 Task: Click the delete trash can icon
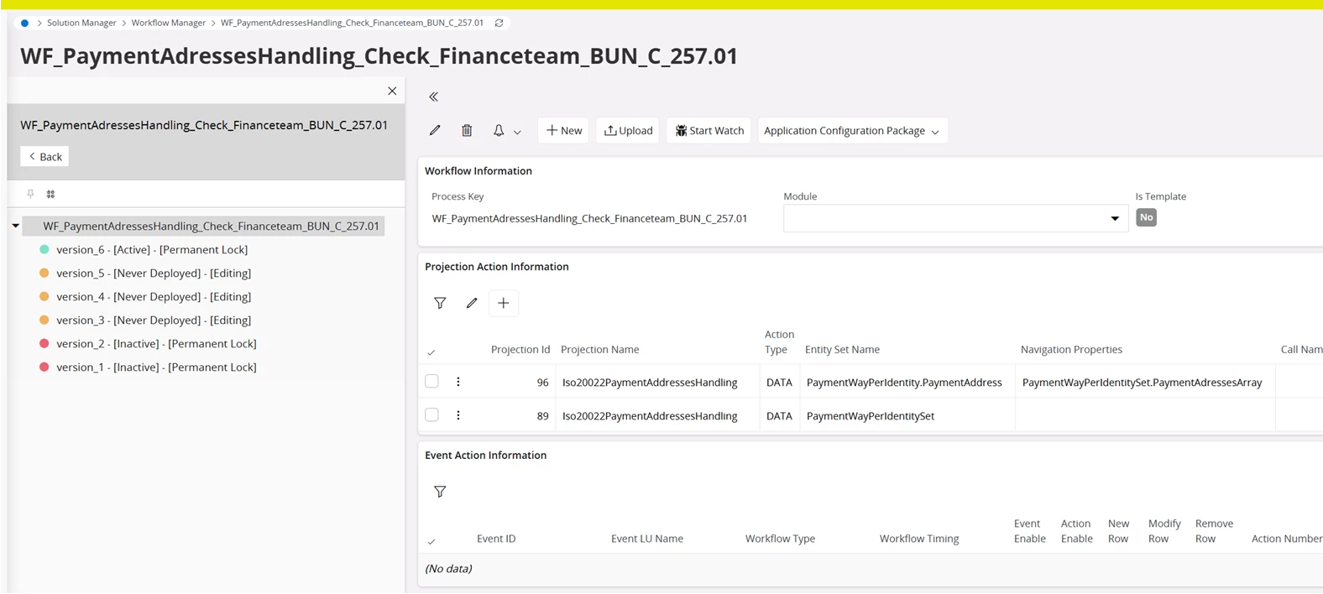467,130
